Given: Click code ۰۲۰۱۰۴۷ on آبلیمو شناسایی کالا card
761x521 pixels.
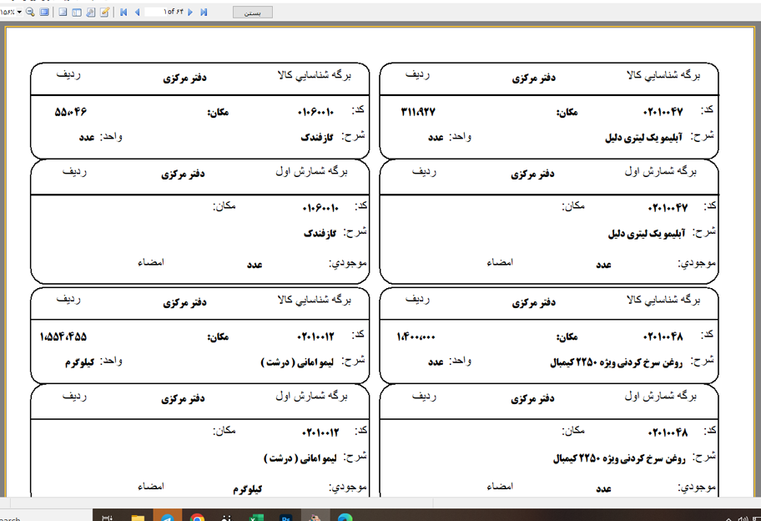Looking at the screenshot, I should [x=663, y=113].
